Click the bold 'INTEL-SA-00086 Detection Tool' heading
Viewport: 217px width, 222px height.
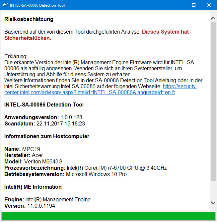coord(44,105)
